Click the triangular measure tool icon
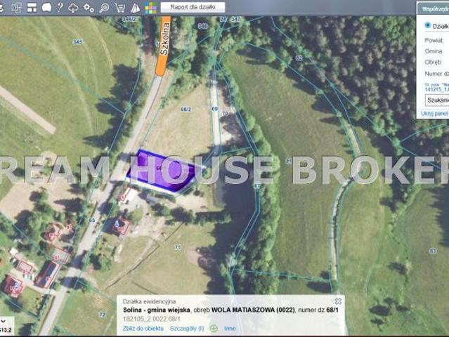449x337 pixels. [x=135, y=8]
